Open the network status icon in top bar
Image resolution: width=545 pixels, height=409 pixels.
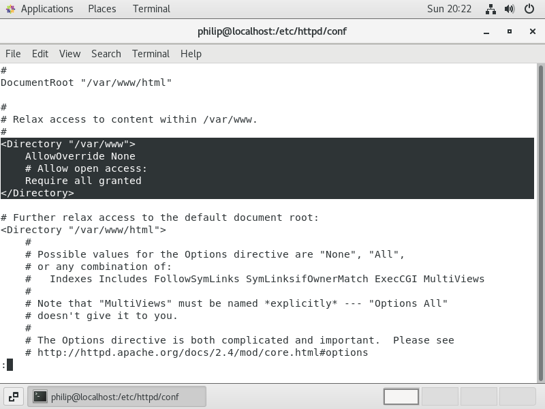490,9
